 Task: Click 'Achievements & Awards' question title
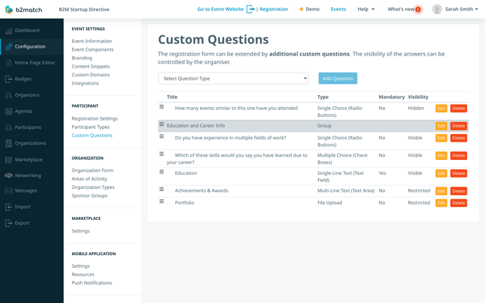click(202, 191)
